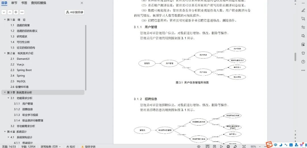The width and height of the screenshot is (307, 148).
Task: Switch to the 章节 tab
Action: pyautogui.click(x=14, y=3)
